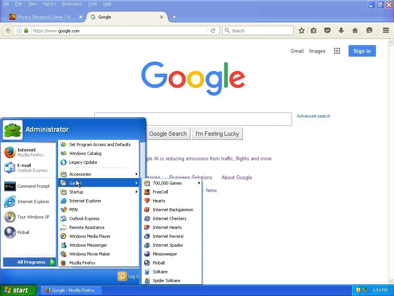
Task: Open Windows Media Player
Action: click(x=98, y=236)
